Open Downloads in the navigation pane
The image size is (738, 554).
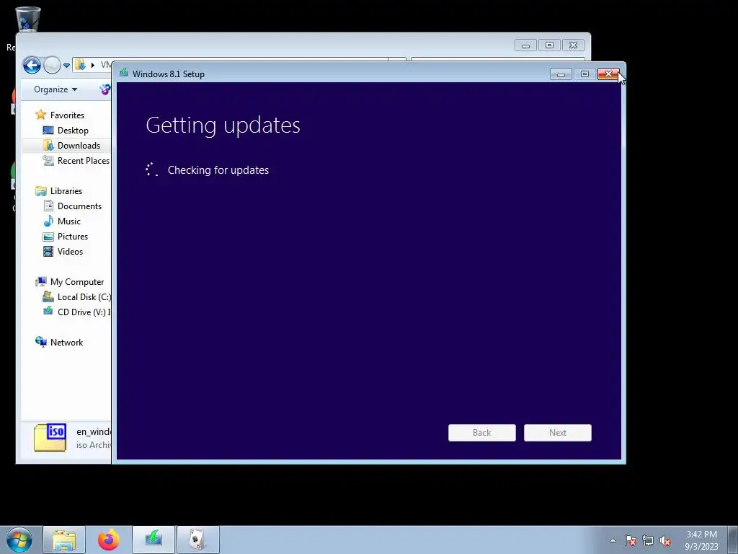[x=79, y=145]
